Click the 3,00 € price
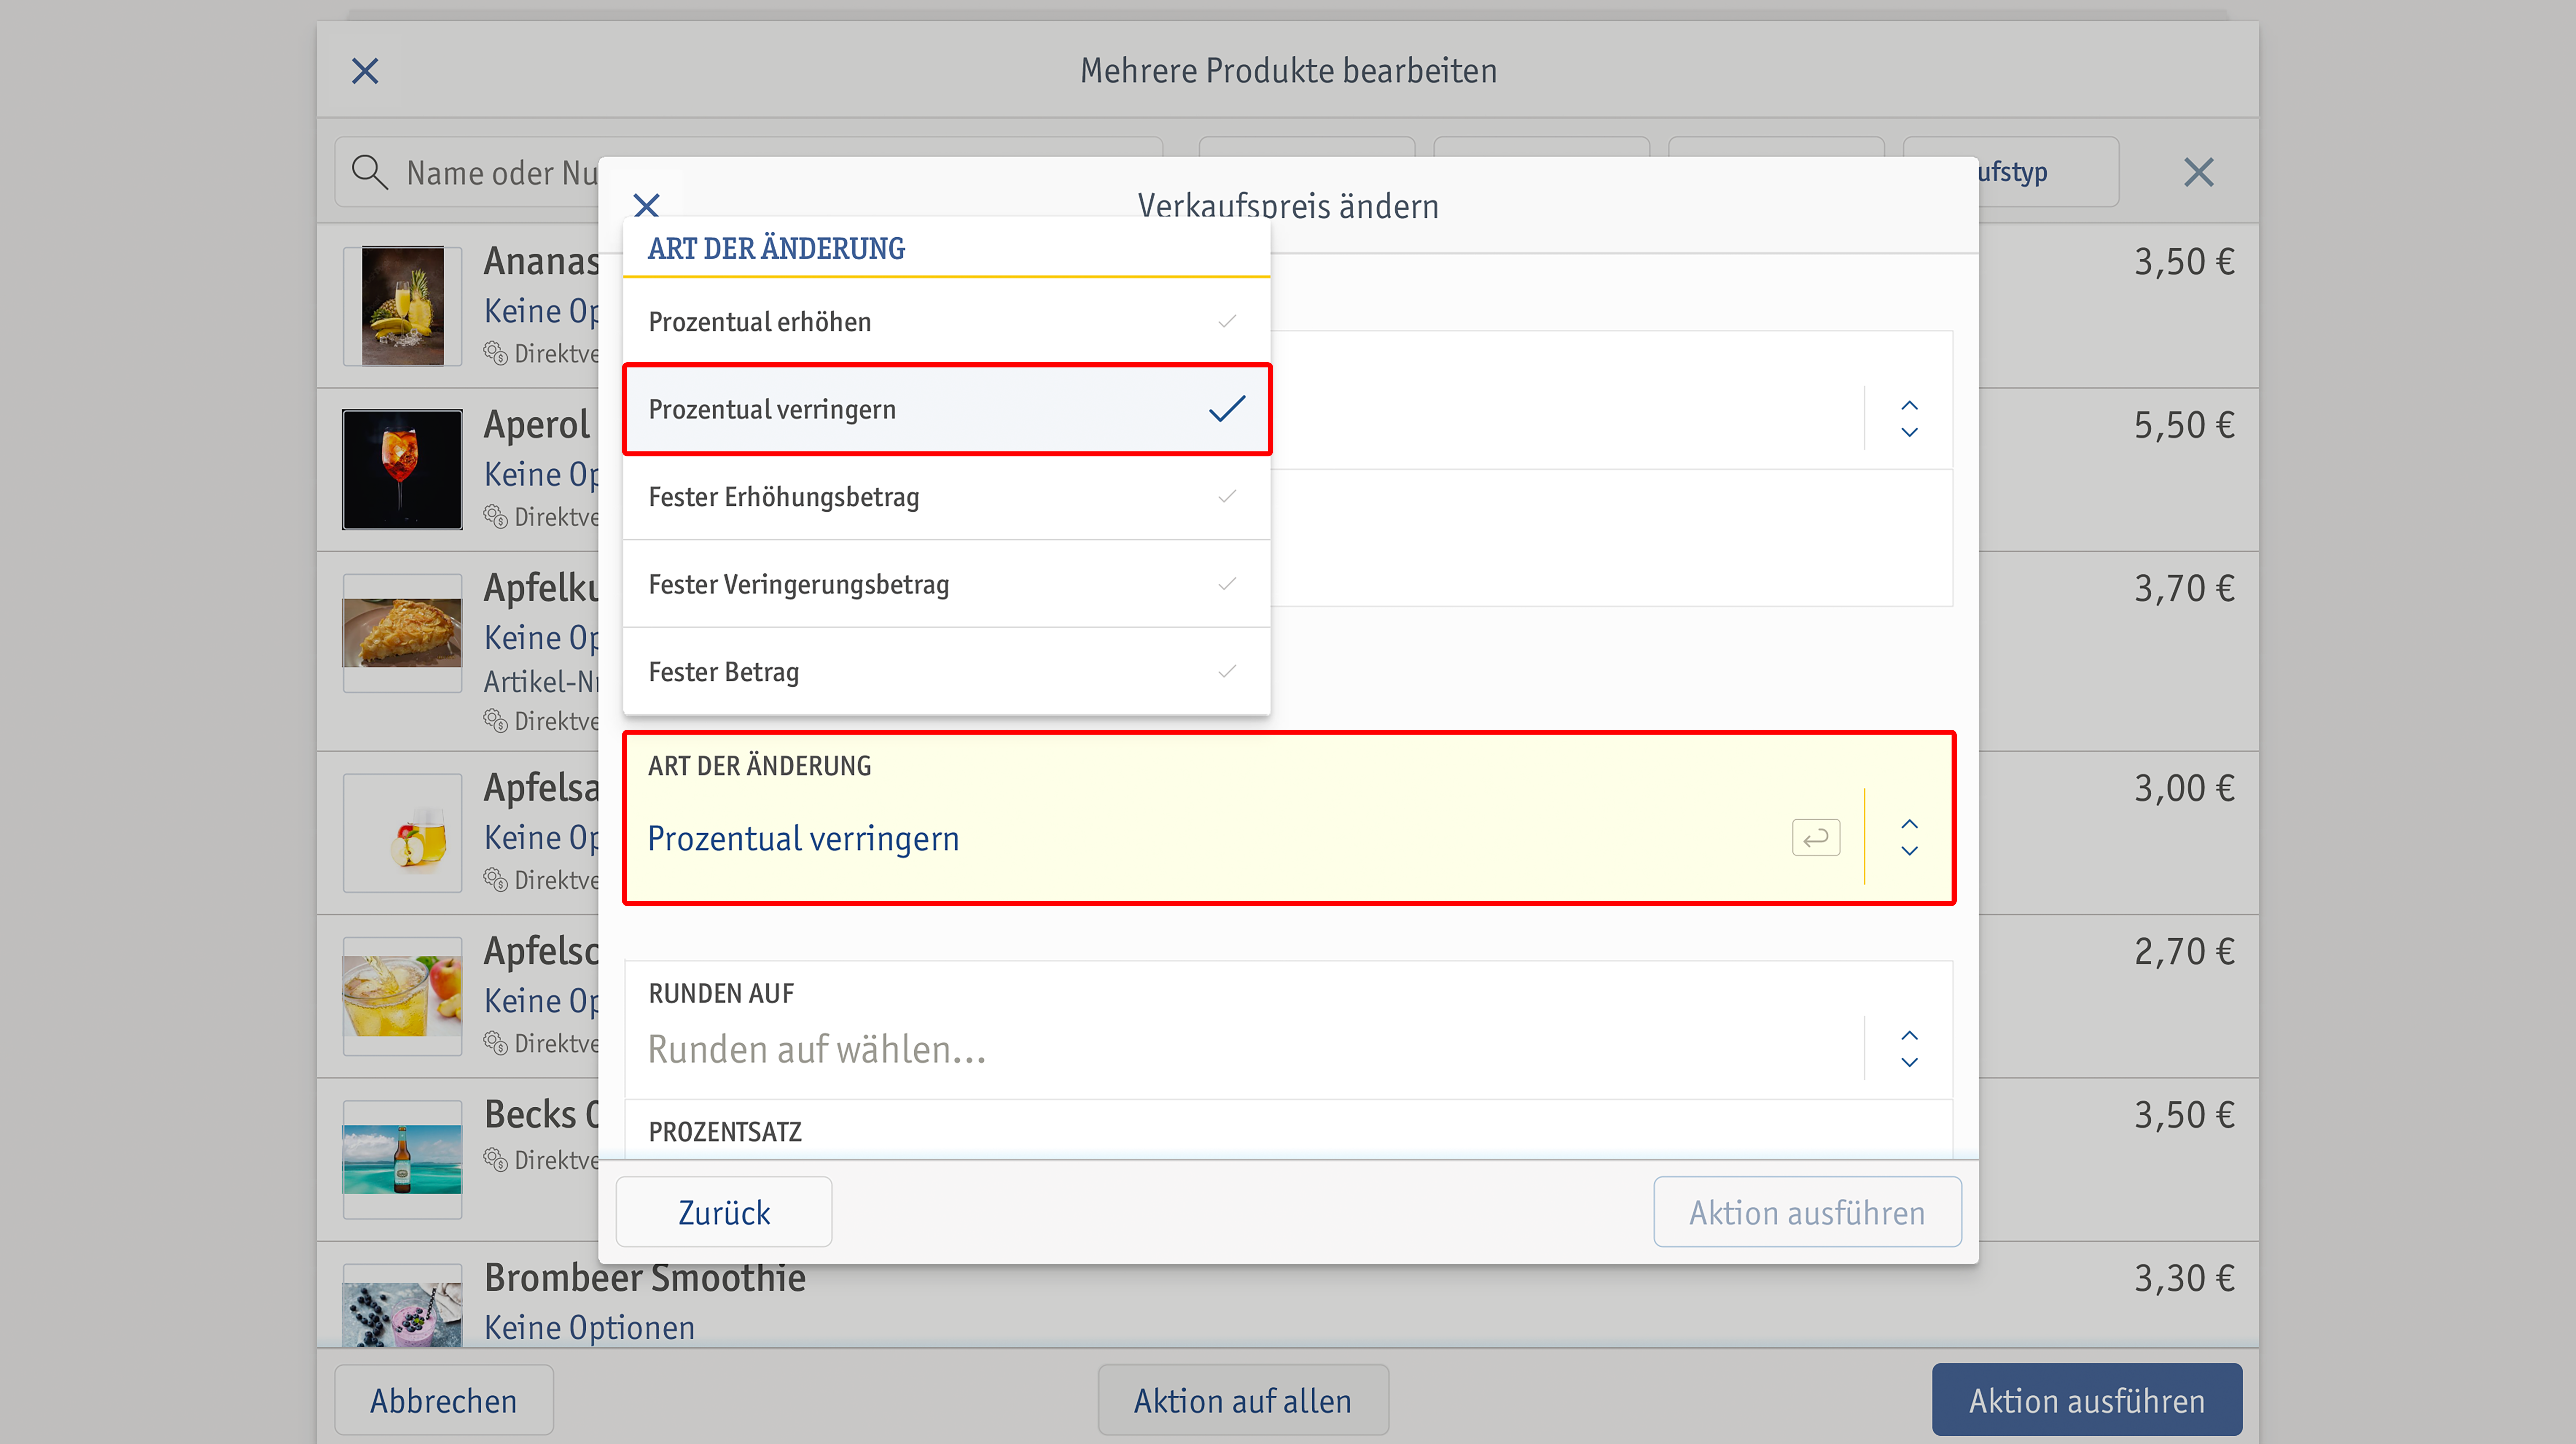 tap(2184, 789)
